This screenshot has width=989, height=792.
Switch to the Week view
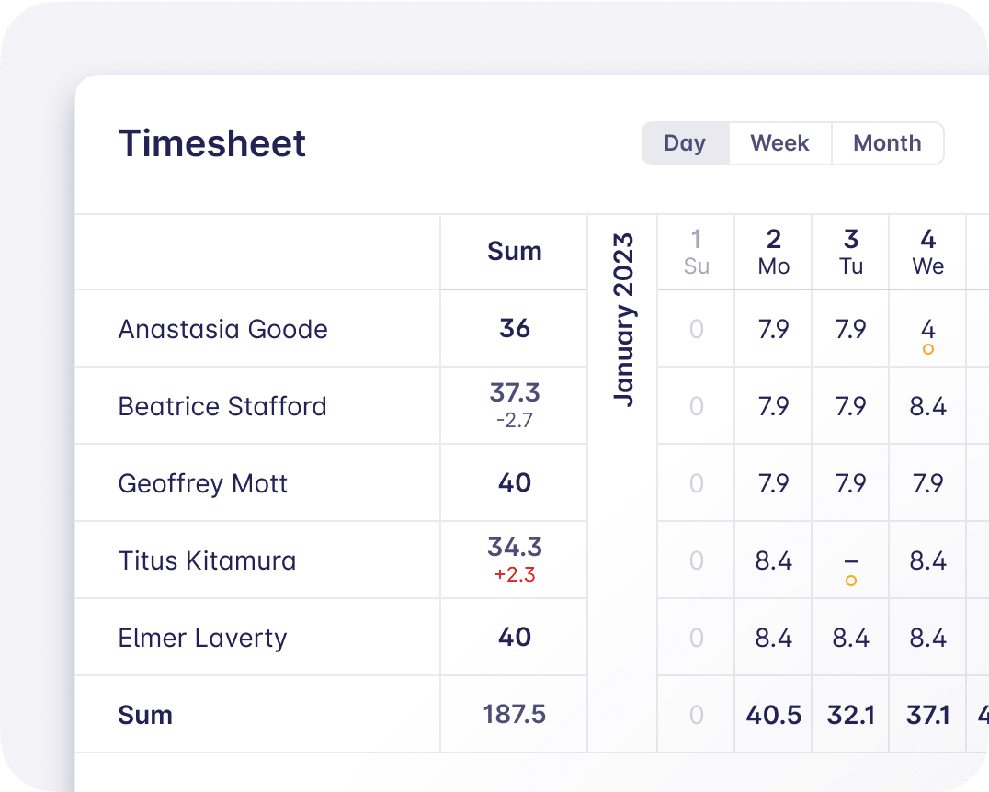779,143
